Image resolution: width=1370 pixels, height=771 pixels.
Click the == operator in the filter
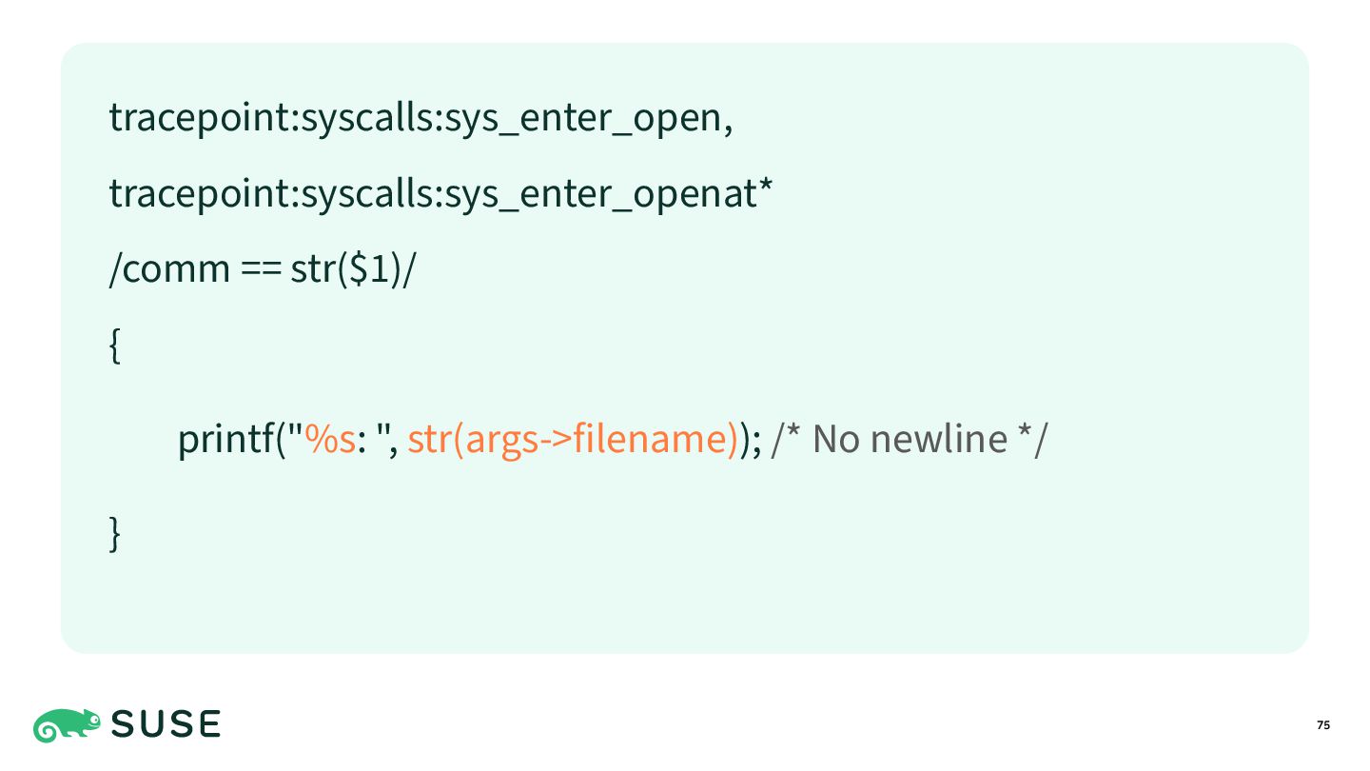click(x=260, y=272)
